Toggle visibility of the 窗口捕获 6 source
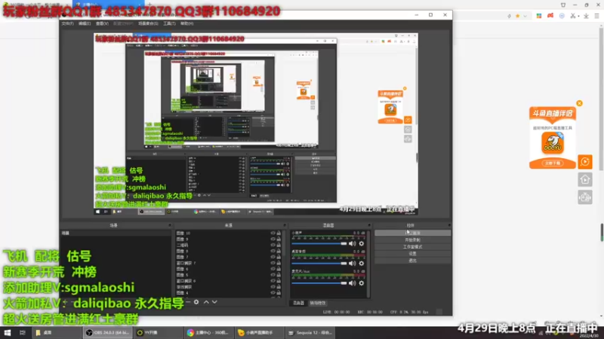Viewport: 604px width, 339px height. (x=273, y=281)
